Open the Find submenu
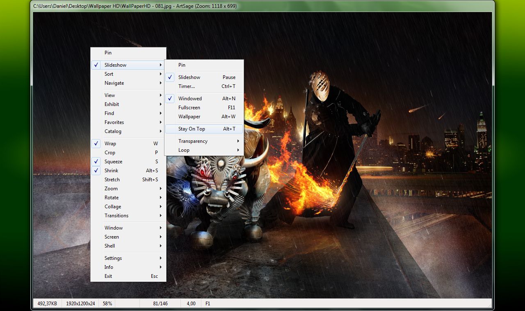The image size is (525, 311). (x=128, y=113)
